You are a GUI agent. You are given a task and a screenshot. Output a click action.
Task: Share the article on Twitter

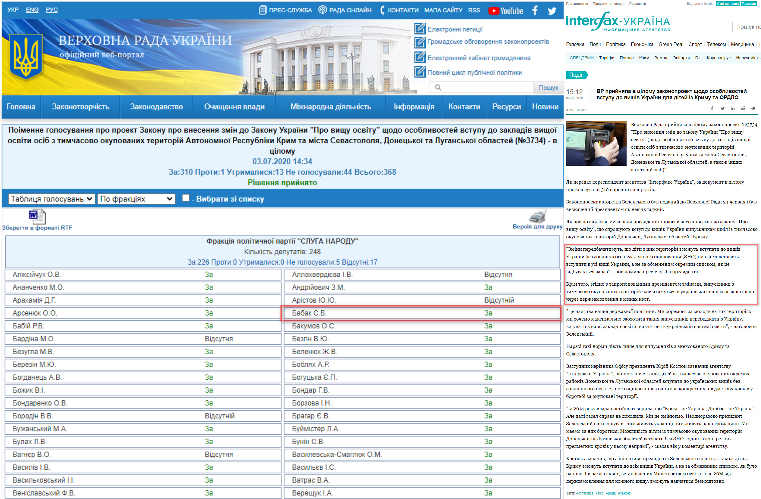click(722, 108)
